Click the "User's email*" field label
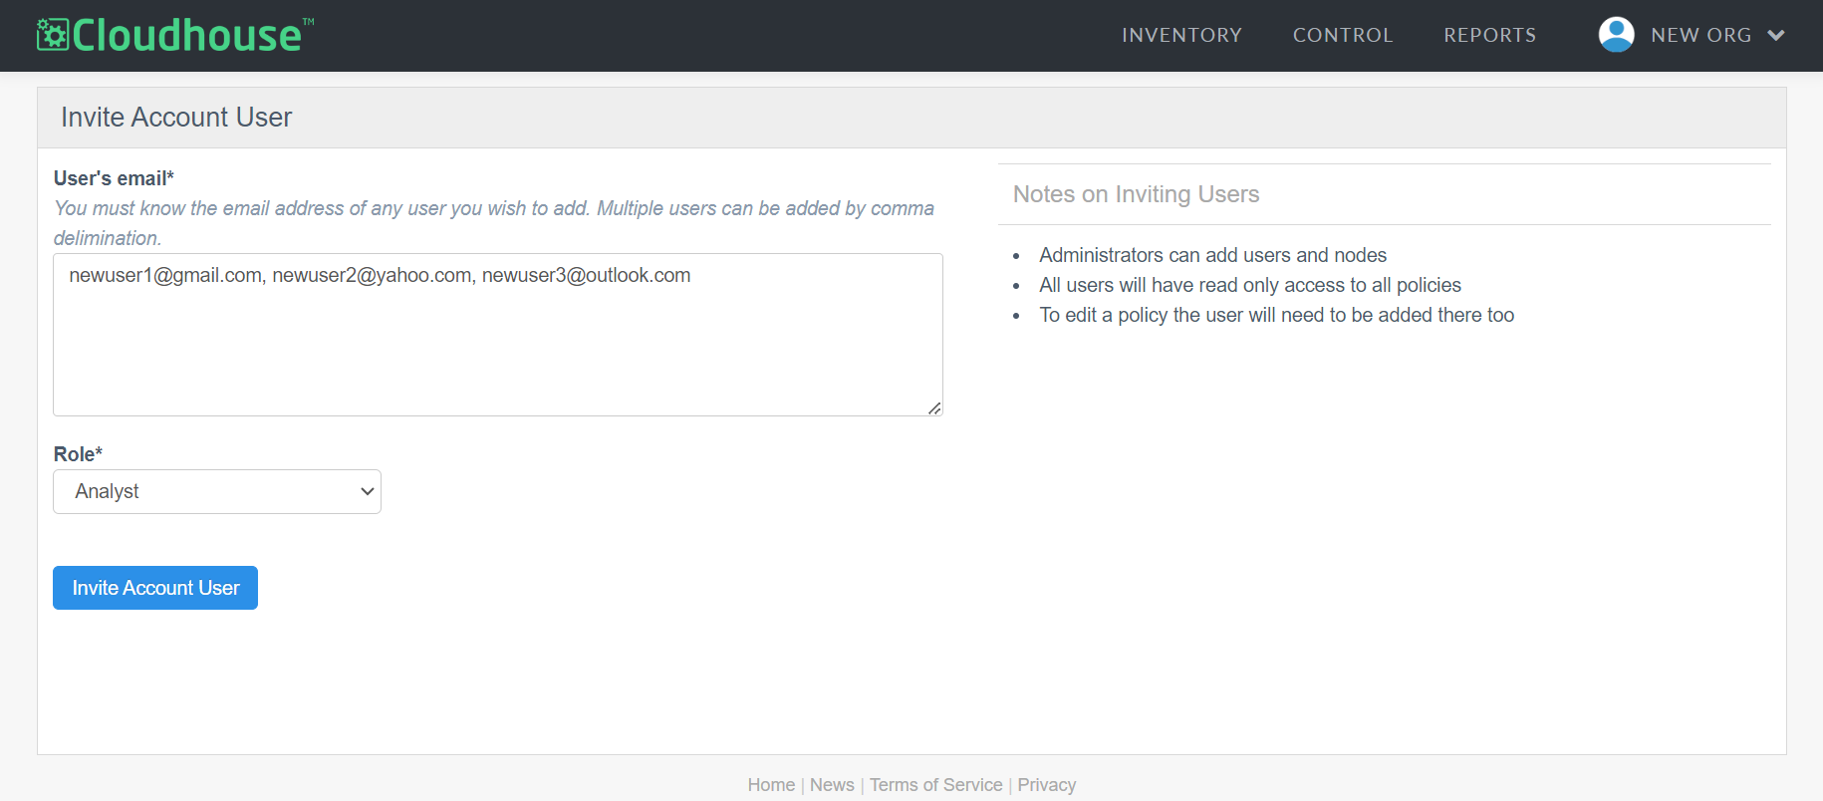The width and height of the screenshot is (1823, 801). (x=114, y=178)
